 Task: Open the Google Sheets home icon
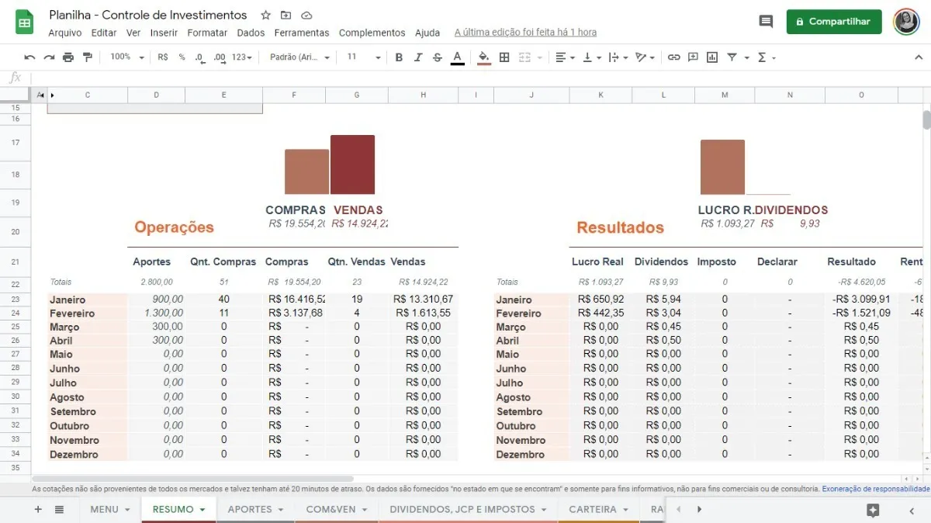click(24, 22)
